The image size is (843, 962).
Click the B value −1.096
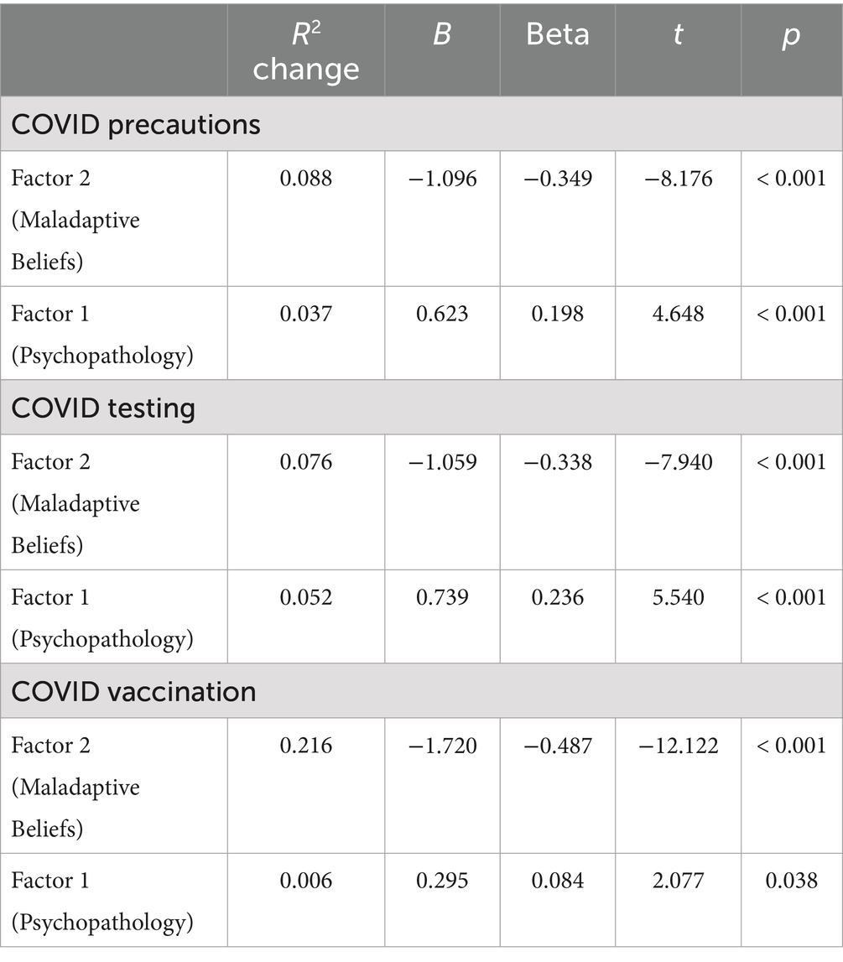442,178
